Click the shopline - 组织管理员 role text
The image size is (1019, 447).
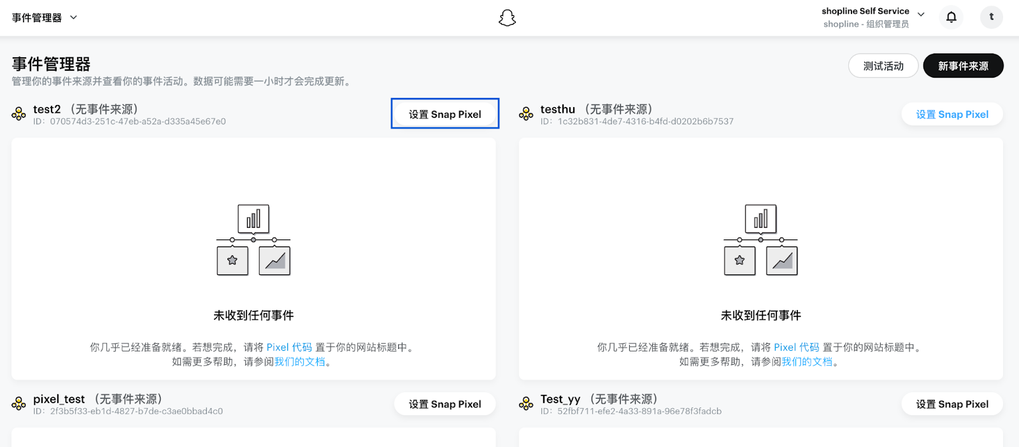866,24
